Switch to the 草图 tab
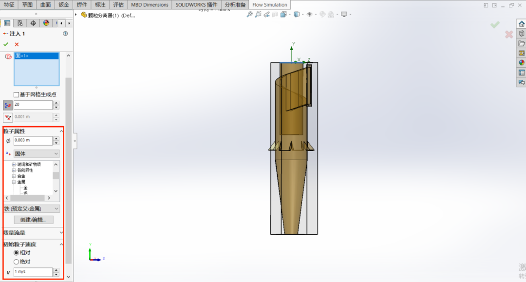526x282 pixels. (27, 5)
